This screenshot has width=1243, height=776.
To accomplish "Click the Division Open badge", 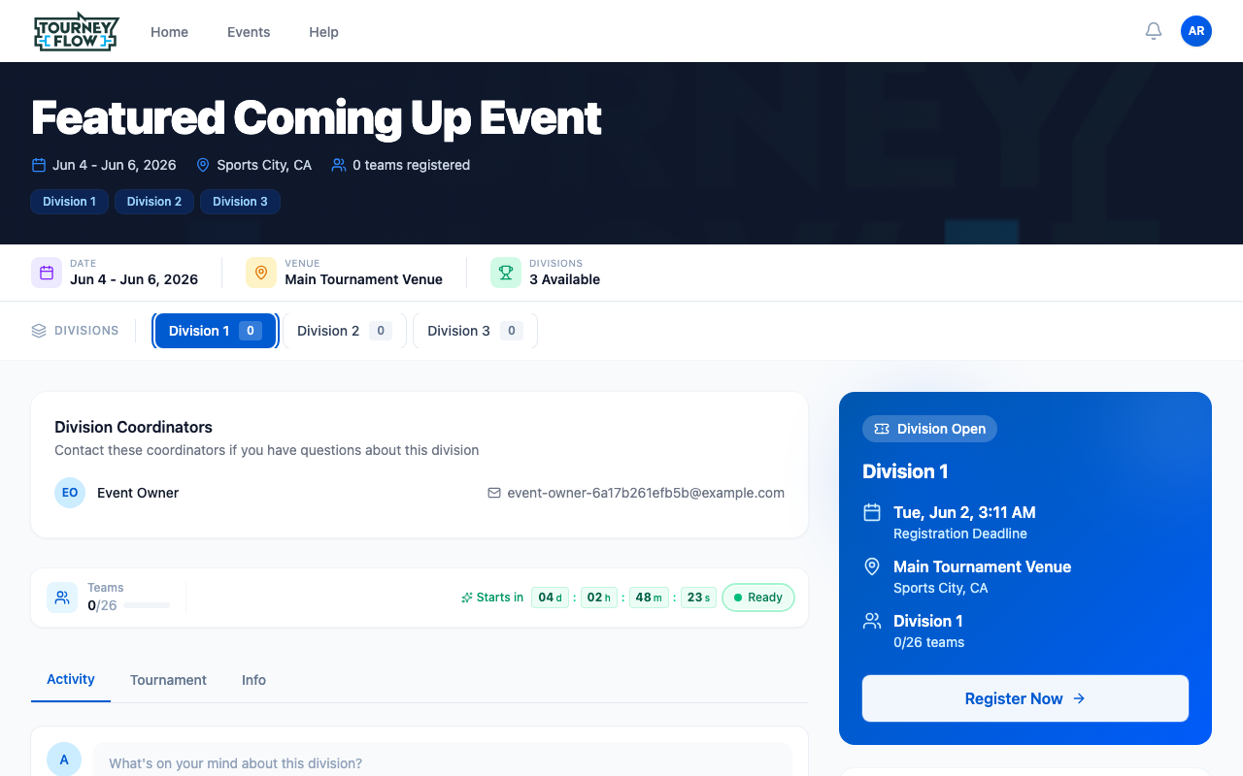I will tap(929, 429).
